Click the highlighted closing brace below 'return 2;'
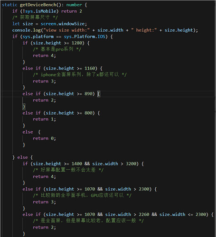 click(24, 107)
